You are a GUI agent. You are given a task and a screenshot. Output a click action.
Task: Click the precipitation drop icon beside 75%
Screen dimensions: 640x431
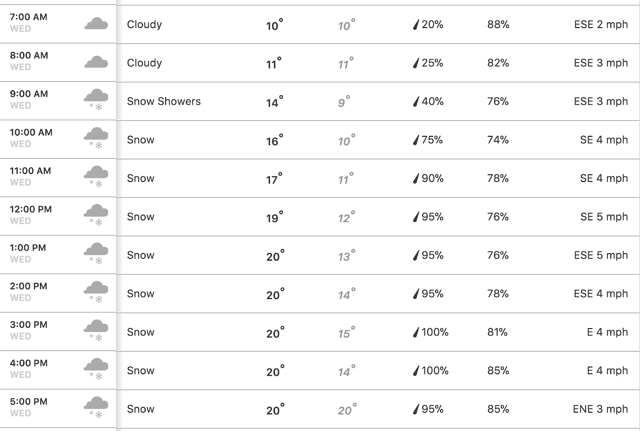[416, 140]
